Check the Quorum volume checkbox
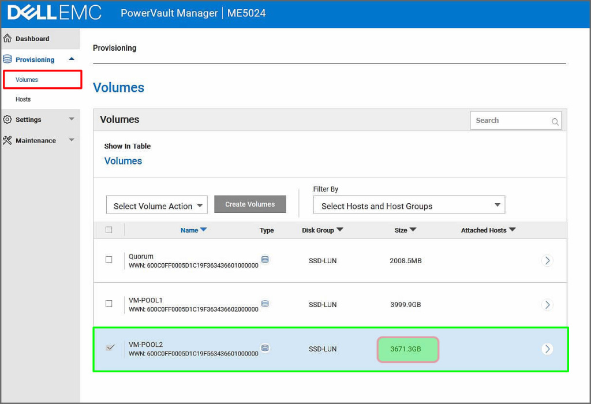The height and width of the screenshot is (404, 591). click(x=109, y=260)
